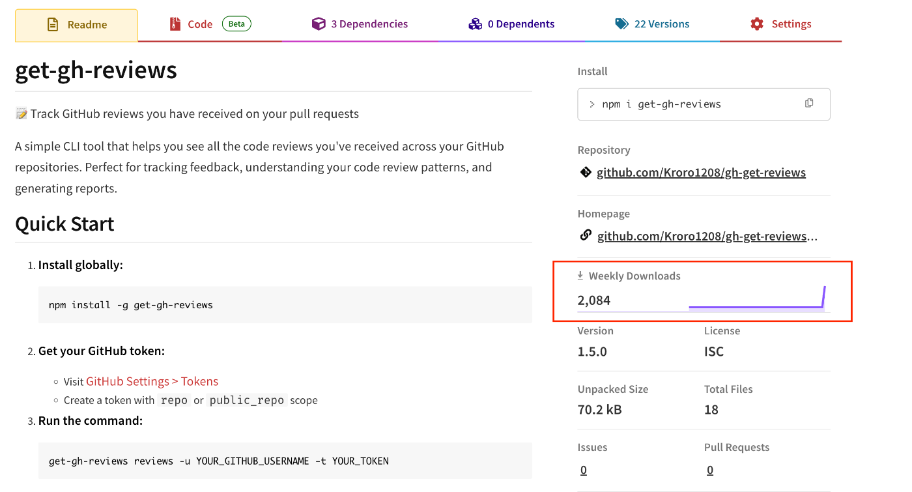Click the get-gh-reviews reviews command block
912x492 pixels.
(285, 461)
